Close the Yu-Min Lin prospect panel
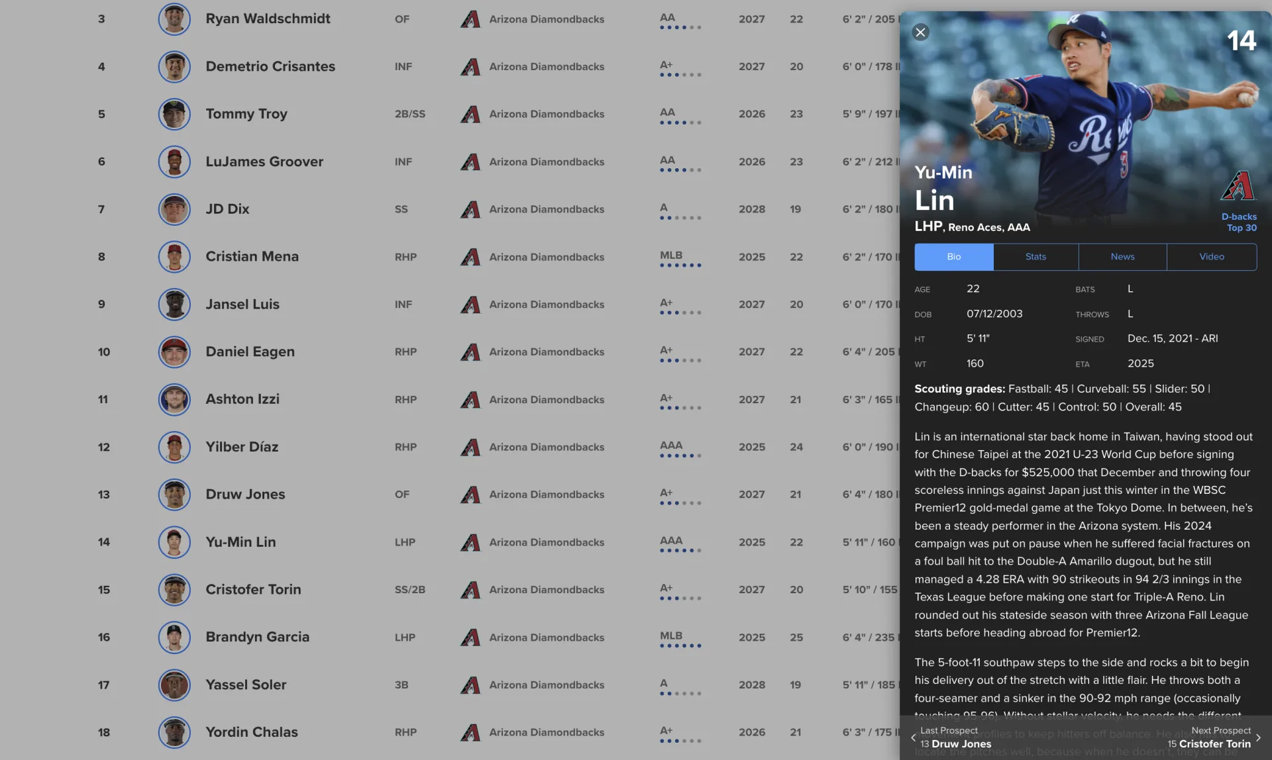This screenshot has height=760, width=1272. coord(920,32)
